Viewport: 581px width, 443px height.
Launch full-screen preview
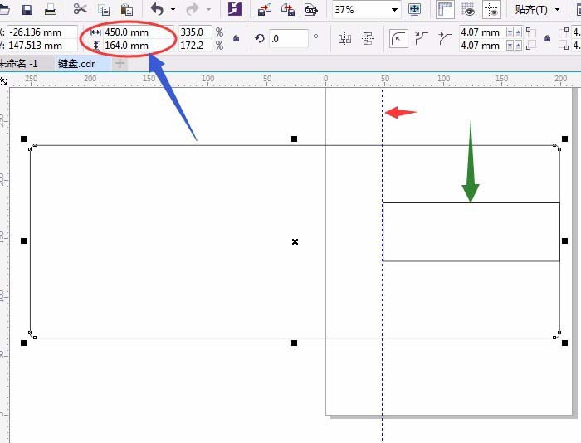[414, 10]
